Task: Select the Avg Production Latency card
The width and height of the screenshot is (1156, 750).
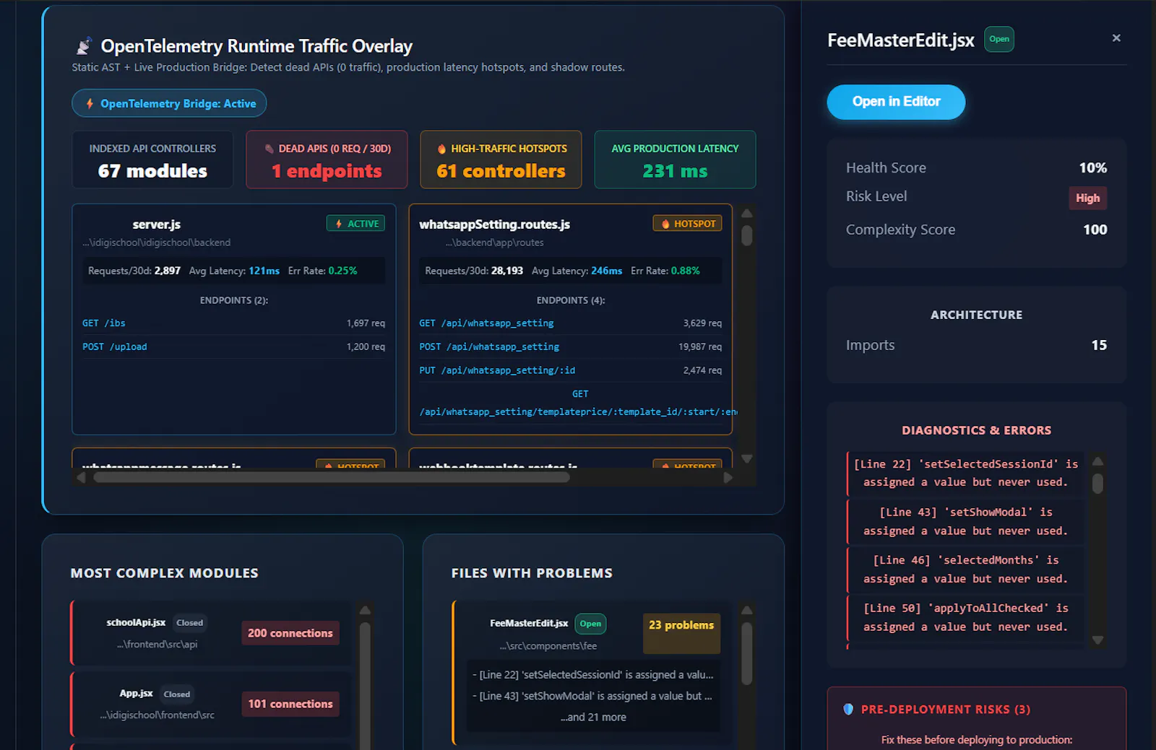Action: (675, 160)
